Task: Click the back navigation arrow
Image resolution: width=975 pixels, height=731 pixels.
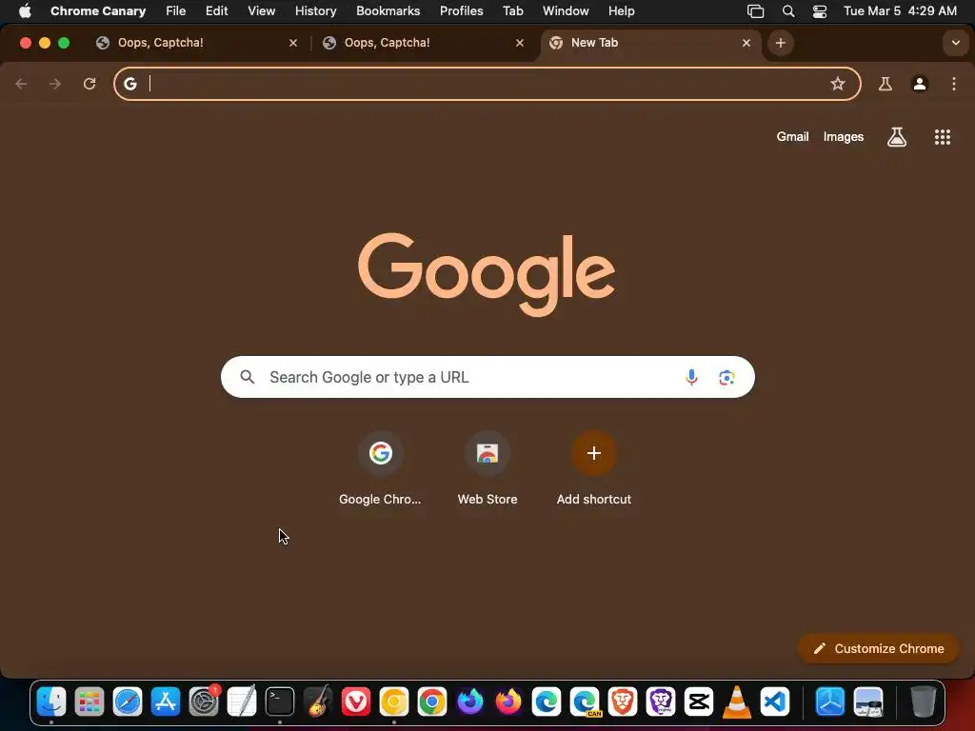Action: (x=21, y=84)
